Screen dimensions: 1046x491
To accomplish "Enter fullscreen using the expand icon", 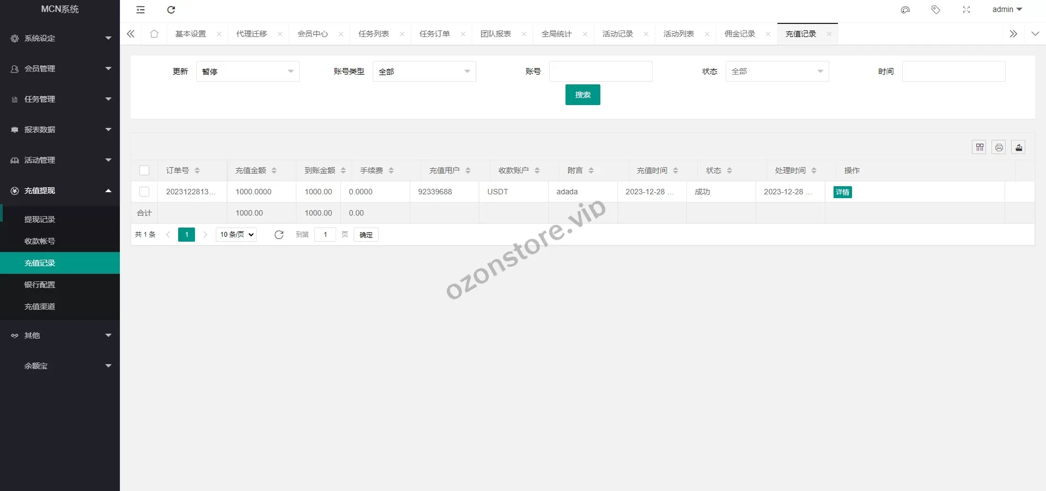I will click(966, 10).
